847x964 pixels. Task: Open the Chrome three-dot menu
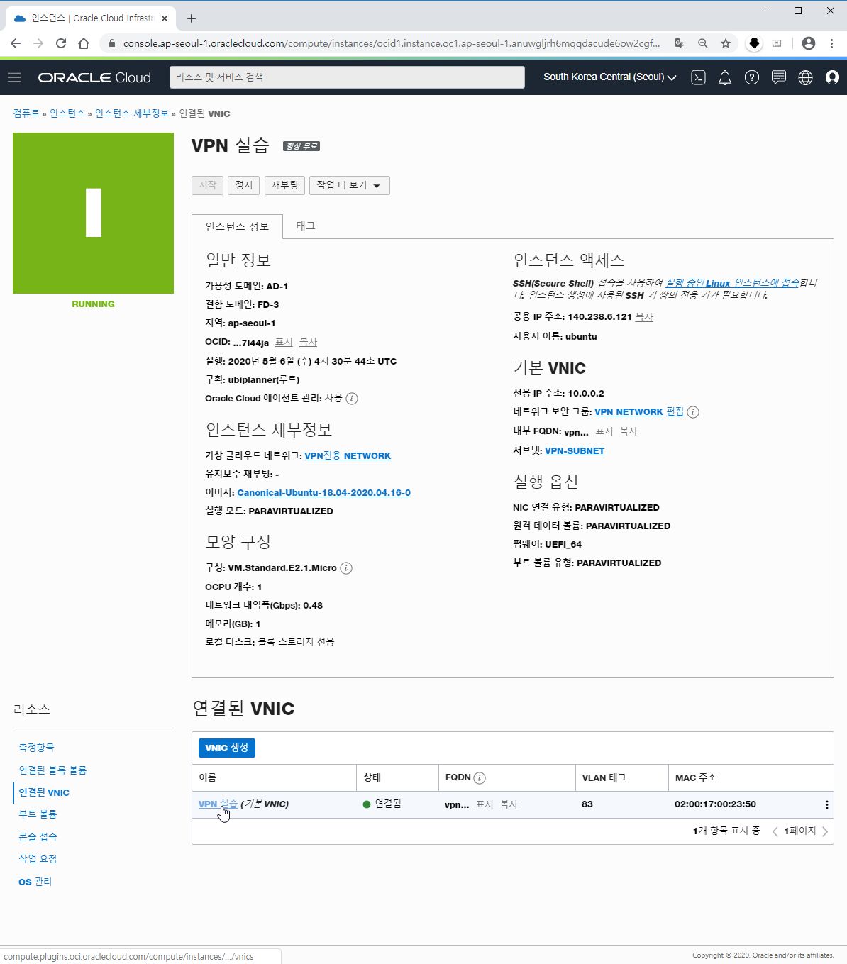831,43
